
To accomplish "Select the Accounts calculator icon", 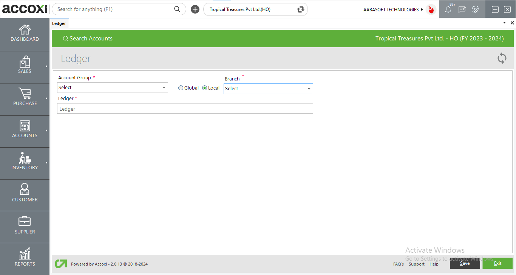I will tap(25, 126).
